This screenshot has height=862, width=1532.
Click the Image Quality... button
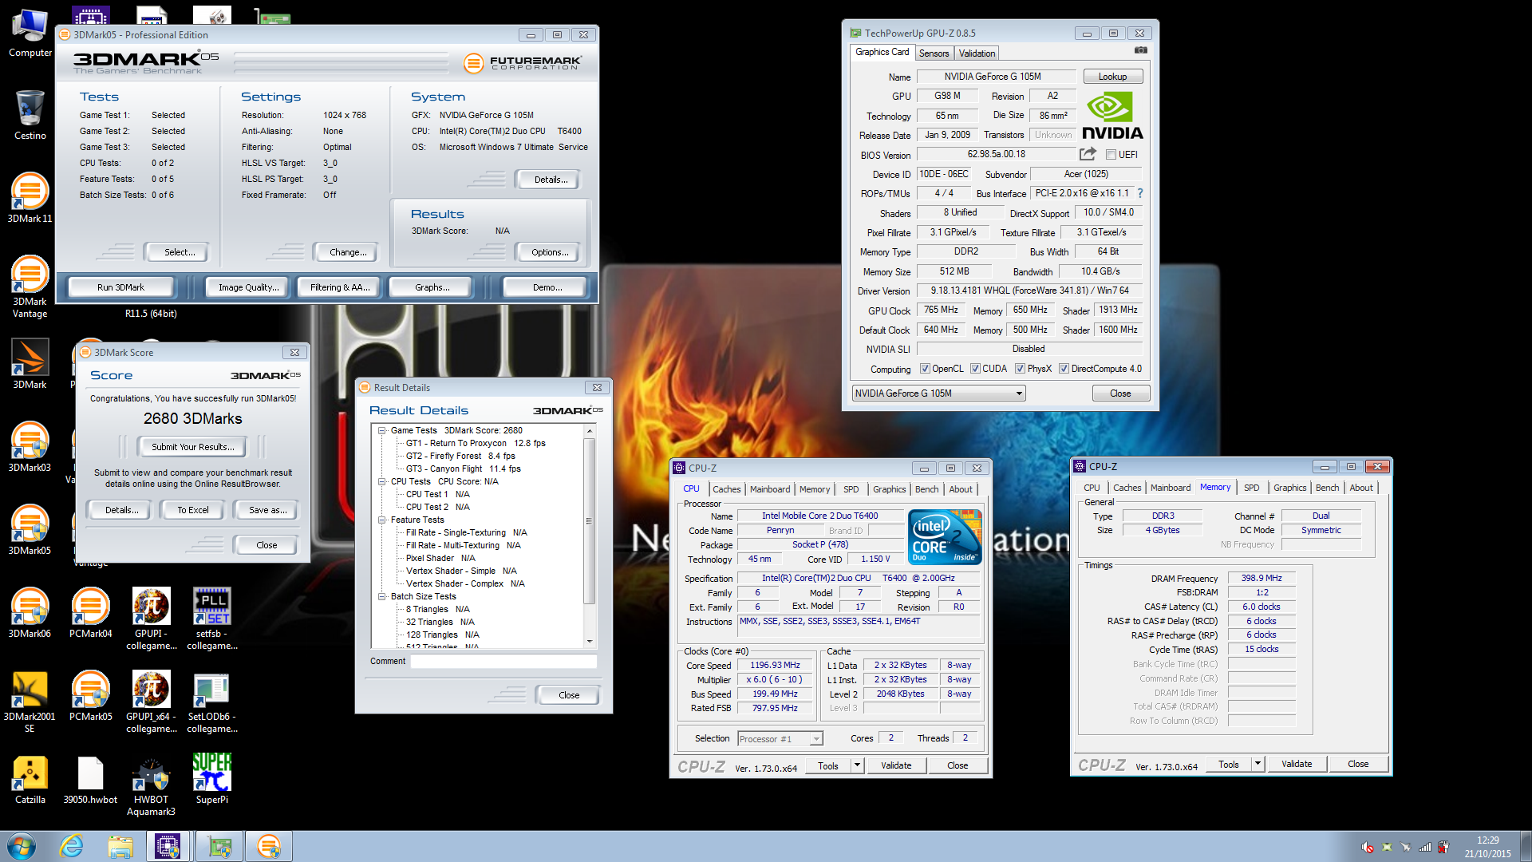249,287
